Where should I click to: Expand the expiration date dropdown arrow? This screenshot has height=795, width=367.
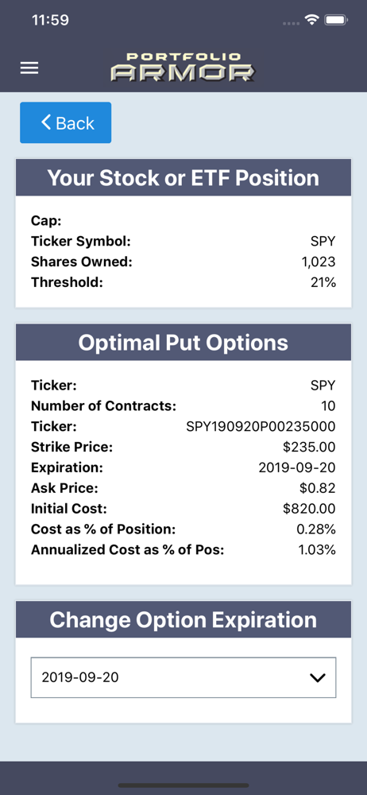(x=317, y=678)
